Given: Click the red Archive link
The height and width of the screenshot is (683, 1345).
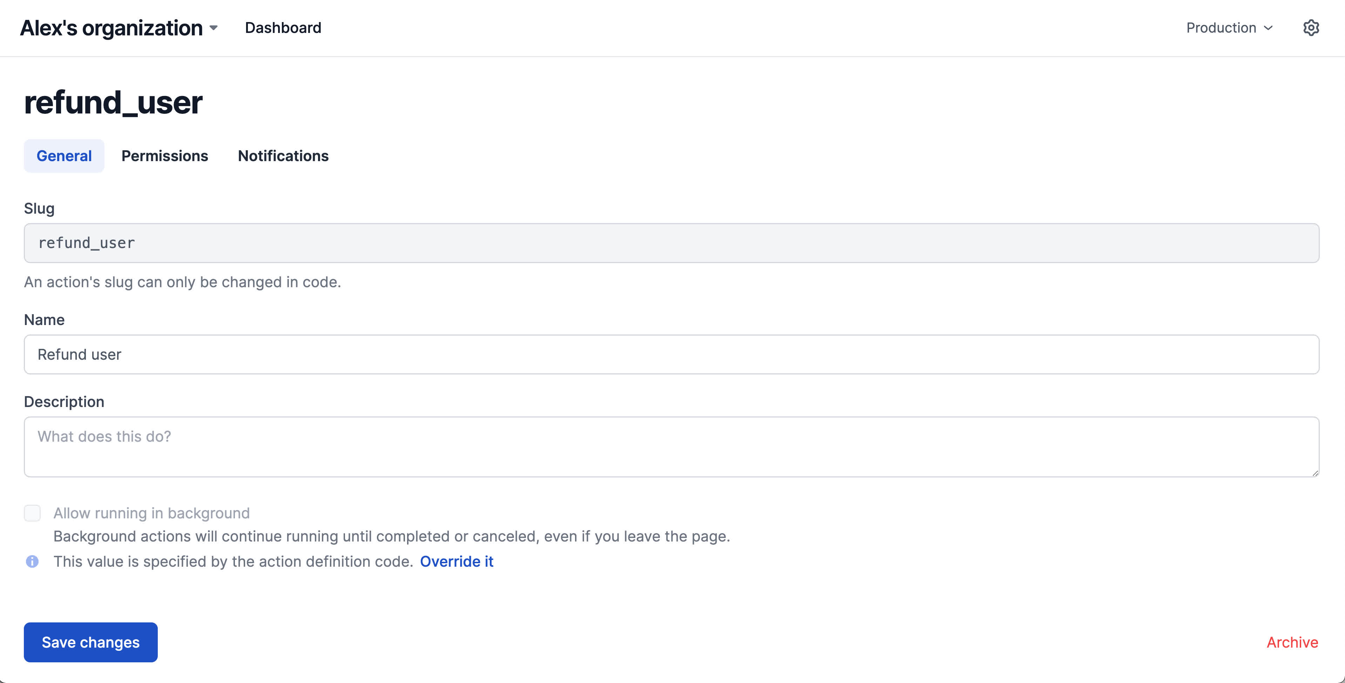Looking at the screenshot, I should (1292, 642).
